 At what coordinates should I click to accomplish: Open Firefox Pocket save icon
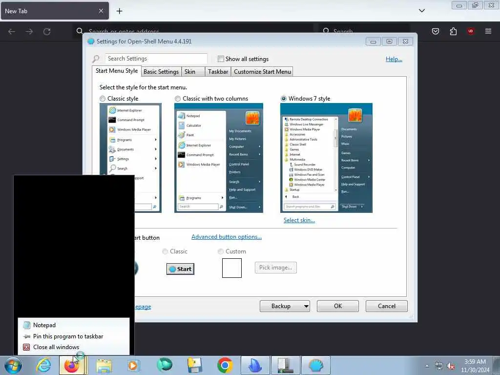pos(435,31)
